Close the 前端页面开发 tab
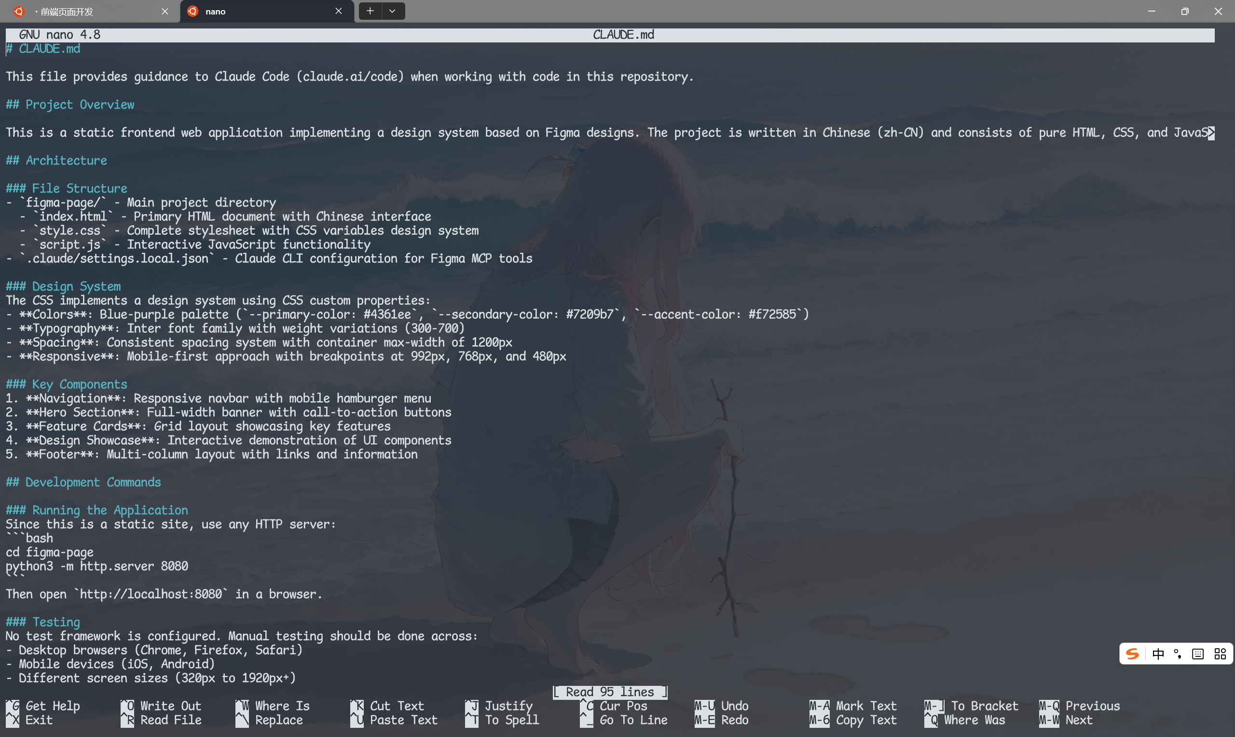The width and height of the screenshot is (1235, 737). point(165,11)
